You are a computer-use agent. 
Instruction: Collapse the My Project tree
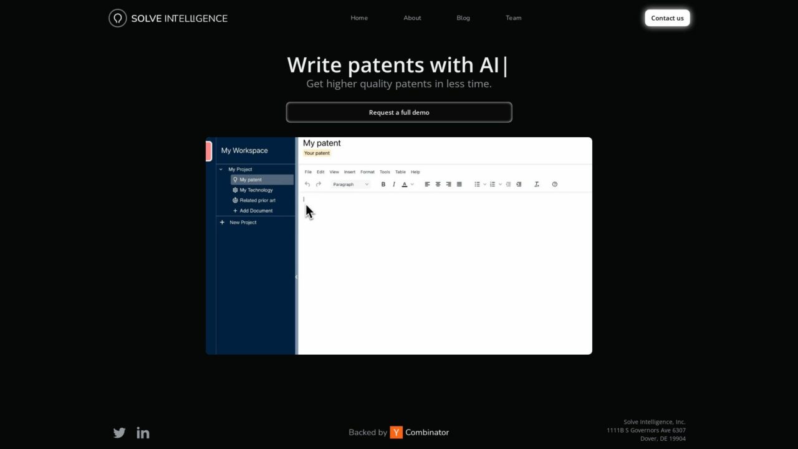pyautogui.click(x=221, y=169)
